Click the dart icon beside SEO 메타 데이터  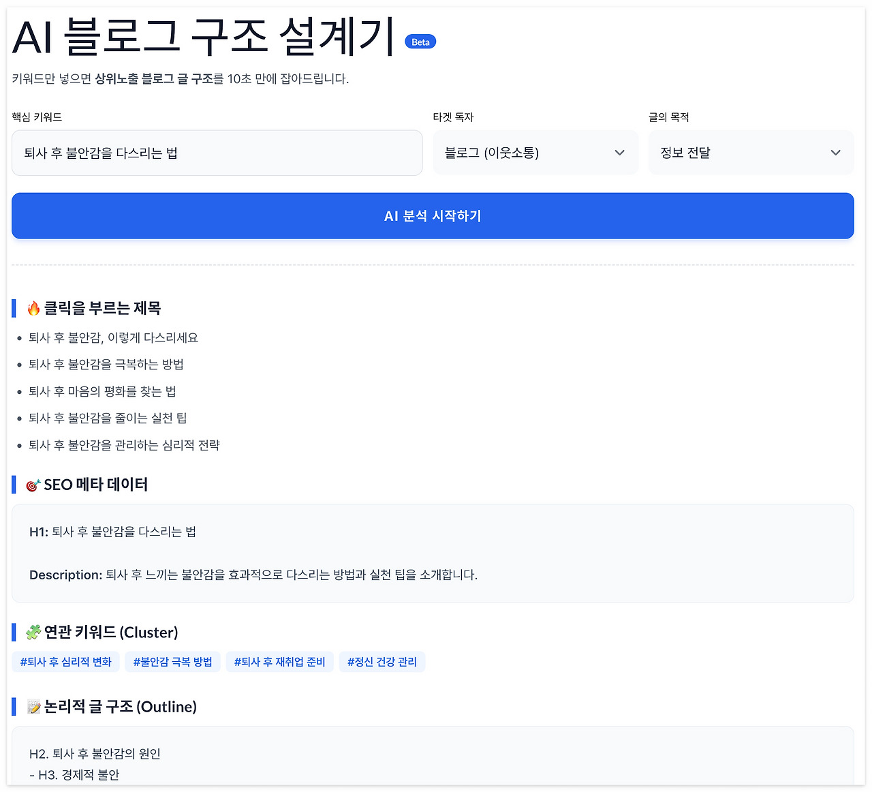coord(32,484)
